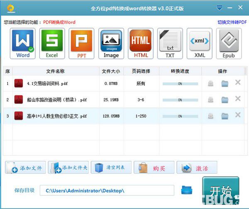This screenshot has width=249, height=209.
Task: Click progress bar of 4.1交易培训资料.pdf
Action: (x=180, y=84)
